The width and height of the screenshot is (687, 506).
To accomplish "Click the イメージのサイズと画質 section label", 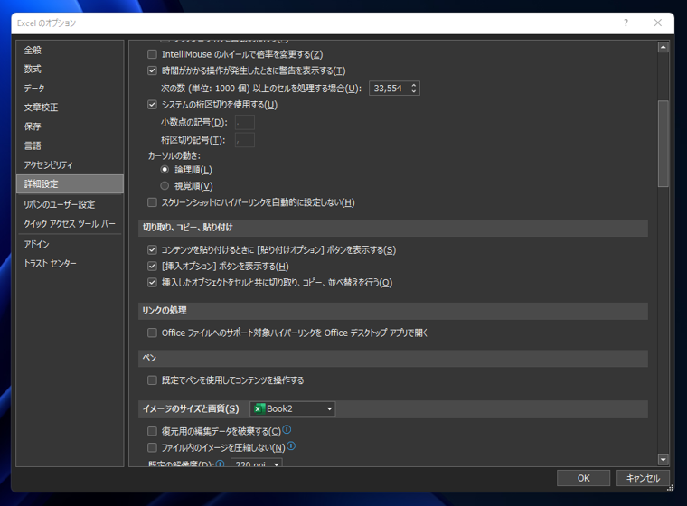I will pyautogui.click(x=191, y=408).
